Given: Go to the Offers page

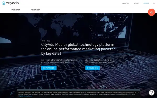Looking at the screenshot, I should 136,3.
